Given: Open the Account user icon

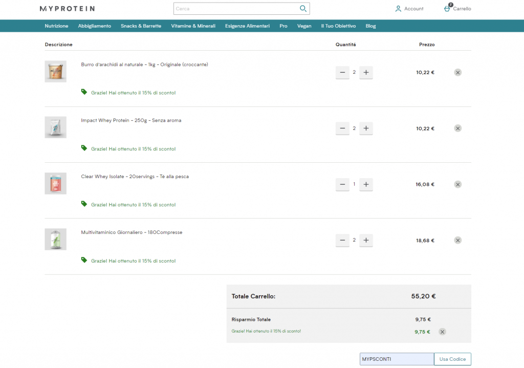Looking at the screenshot, I should tap(398, 9).
